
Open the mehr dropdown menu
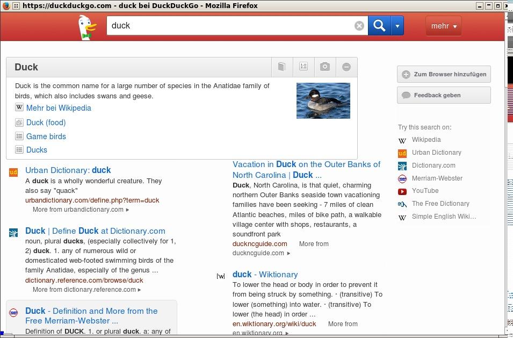click(x=443, y=25)
